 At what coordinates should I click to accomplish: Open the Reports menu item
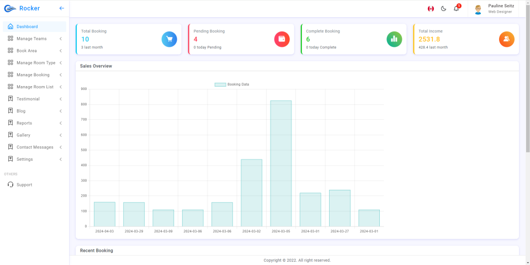pyautogui.click(x=34, y=123)
